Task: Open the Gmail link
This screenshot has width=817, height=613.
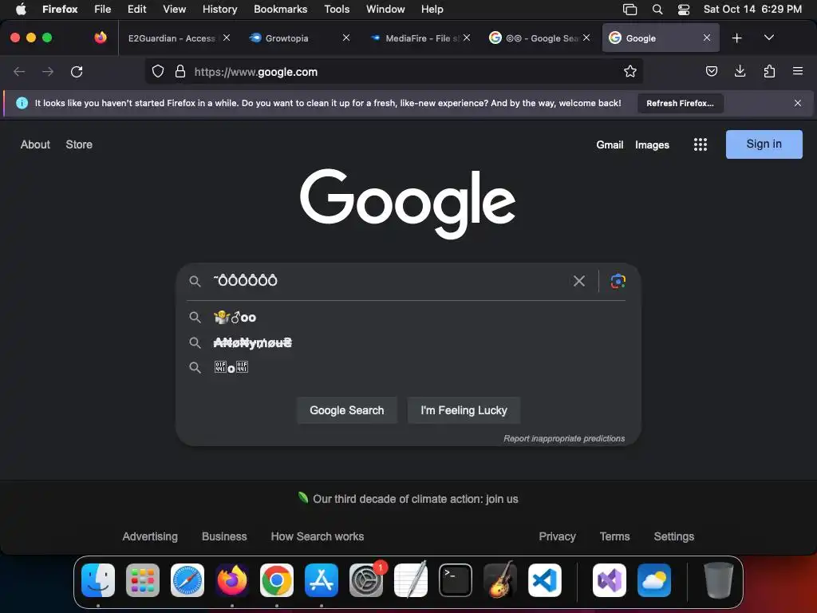Action: pos(610,145)
